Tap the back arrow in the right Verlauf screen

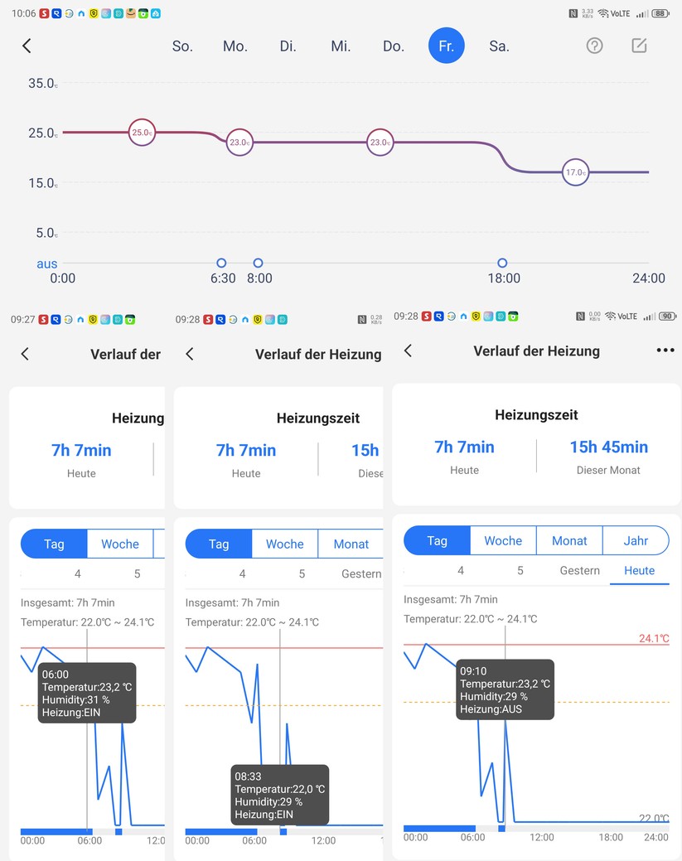[x=408, y=351]
